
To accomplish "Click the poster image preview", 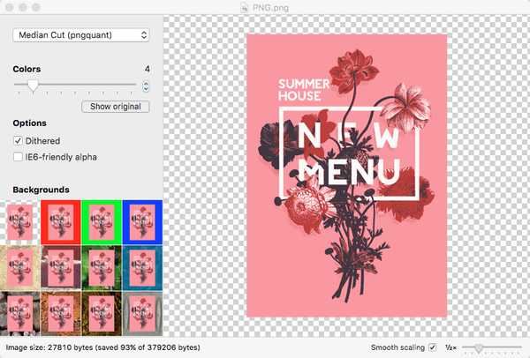I will click(348, 175).
